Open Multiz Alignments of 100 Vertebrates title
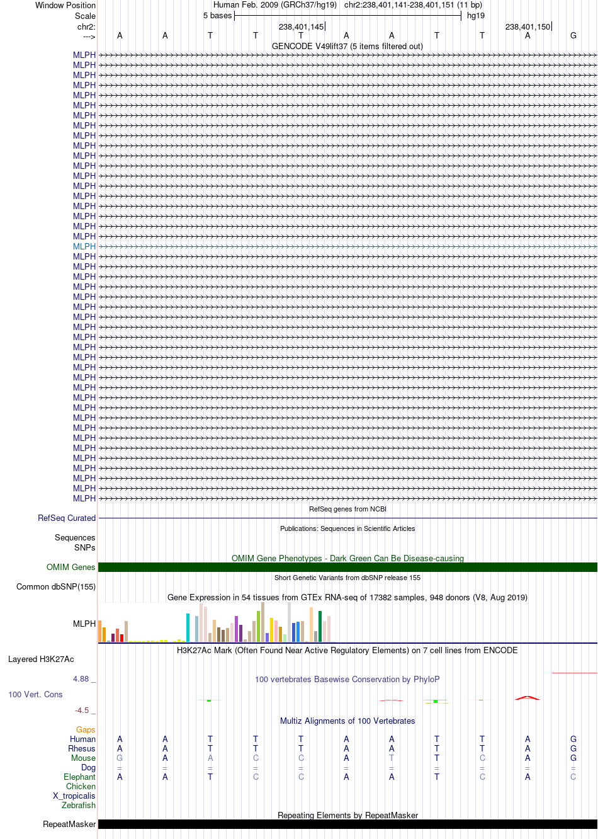Viewport: 598px width, 839px height. click(347, 721)
